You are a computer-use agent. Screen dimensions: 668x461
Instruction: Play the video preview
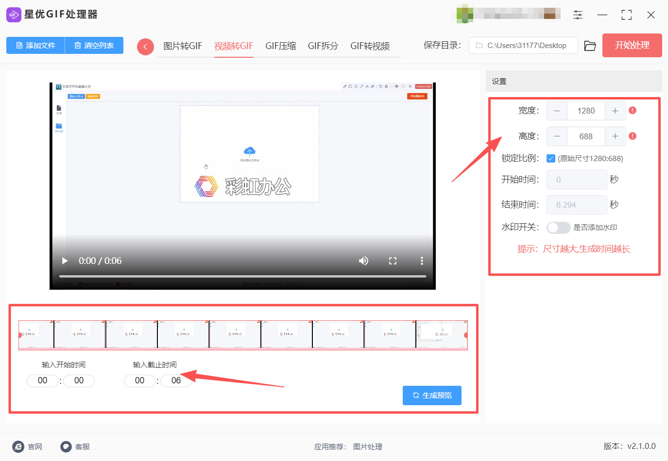pos(65,261)
